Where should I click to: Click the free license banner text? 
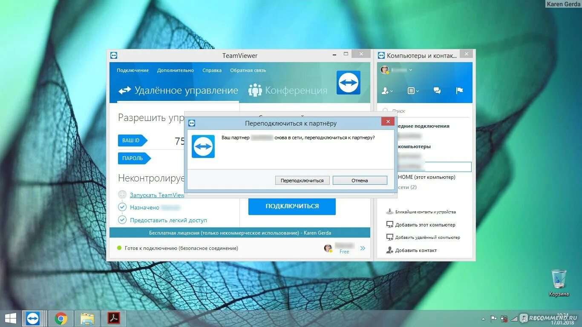[240, 233]
